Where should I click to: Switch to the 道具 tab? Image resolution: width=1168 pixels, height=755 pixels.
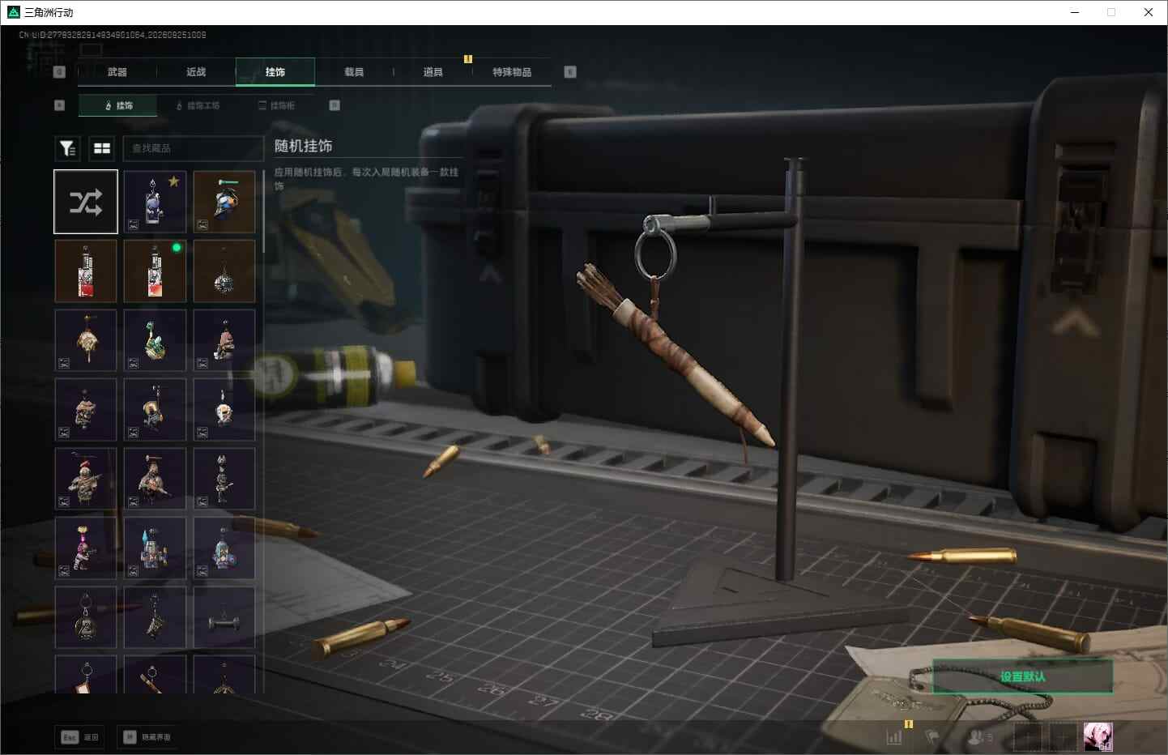click(433, 72)
